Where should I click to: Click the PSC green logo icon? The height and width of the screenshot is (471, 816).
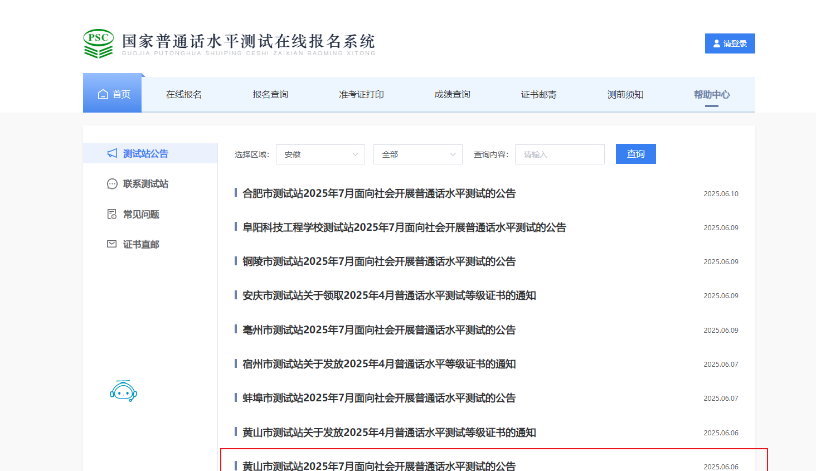click(99, 43)
